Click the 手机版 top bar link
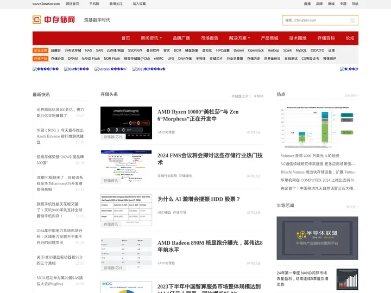This screenshot has height=293, width=391. (94, 4)
